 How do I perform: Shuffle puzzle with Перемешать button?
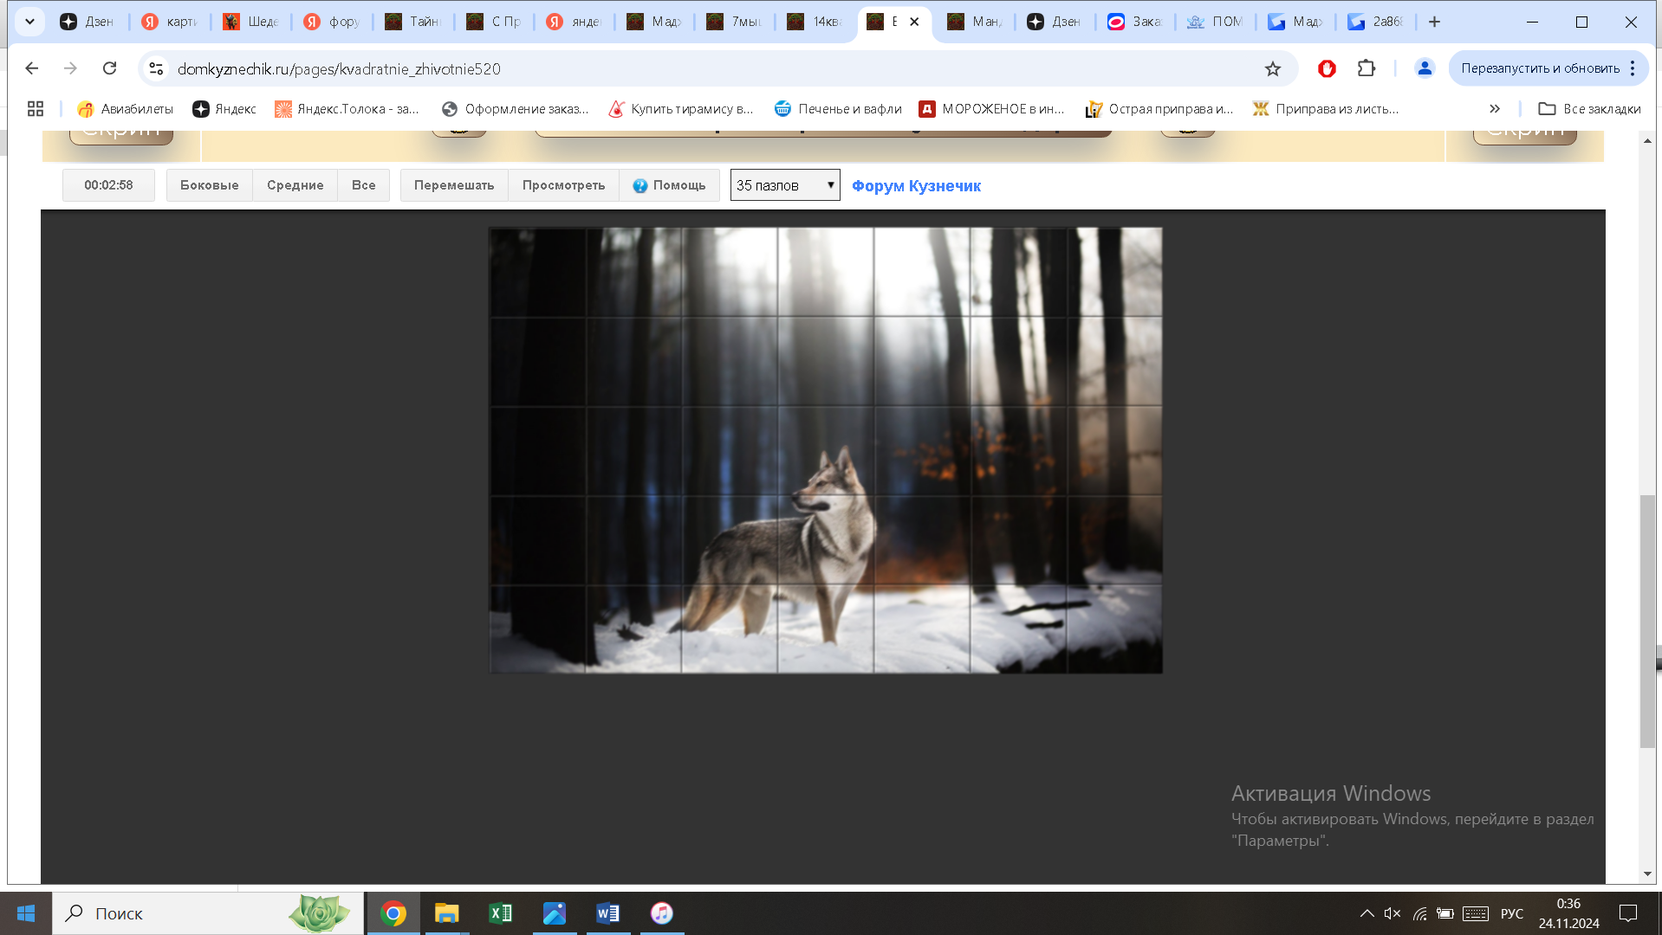click(x=454, y=185)
